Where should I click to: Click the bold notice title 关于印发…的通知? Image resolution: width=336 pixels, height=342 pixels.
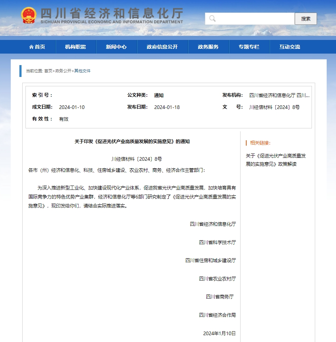point(132,142)
